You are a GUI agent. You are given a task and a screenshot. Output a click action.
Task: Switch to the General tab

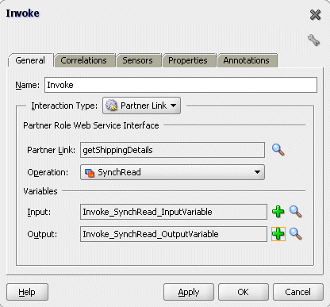click(30, 60)
